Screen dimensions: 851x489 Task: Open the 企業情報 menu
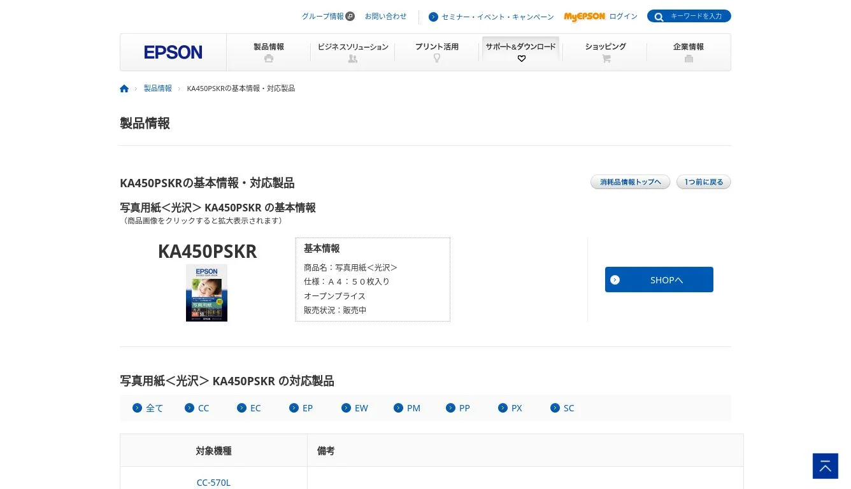[x=689, y=52]
